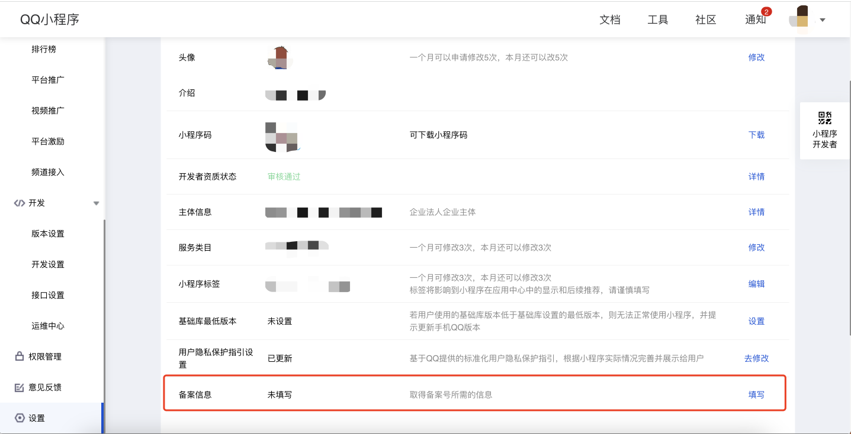This screenshot has height=434, width=851.
Task: Click the 头像 profile image thumbnail
Action: tap(281, 58)
